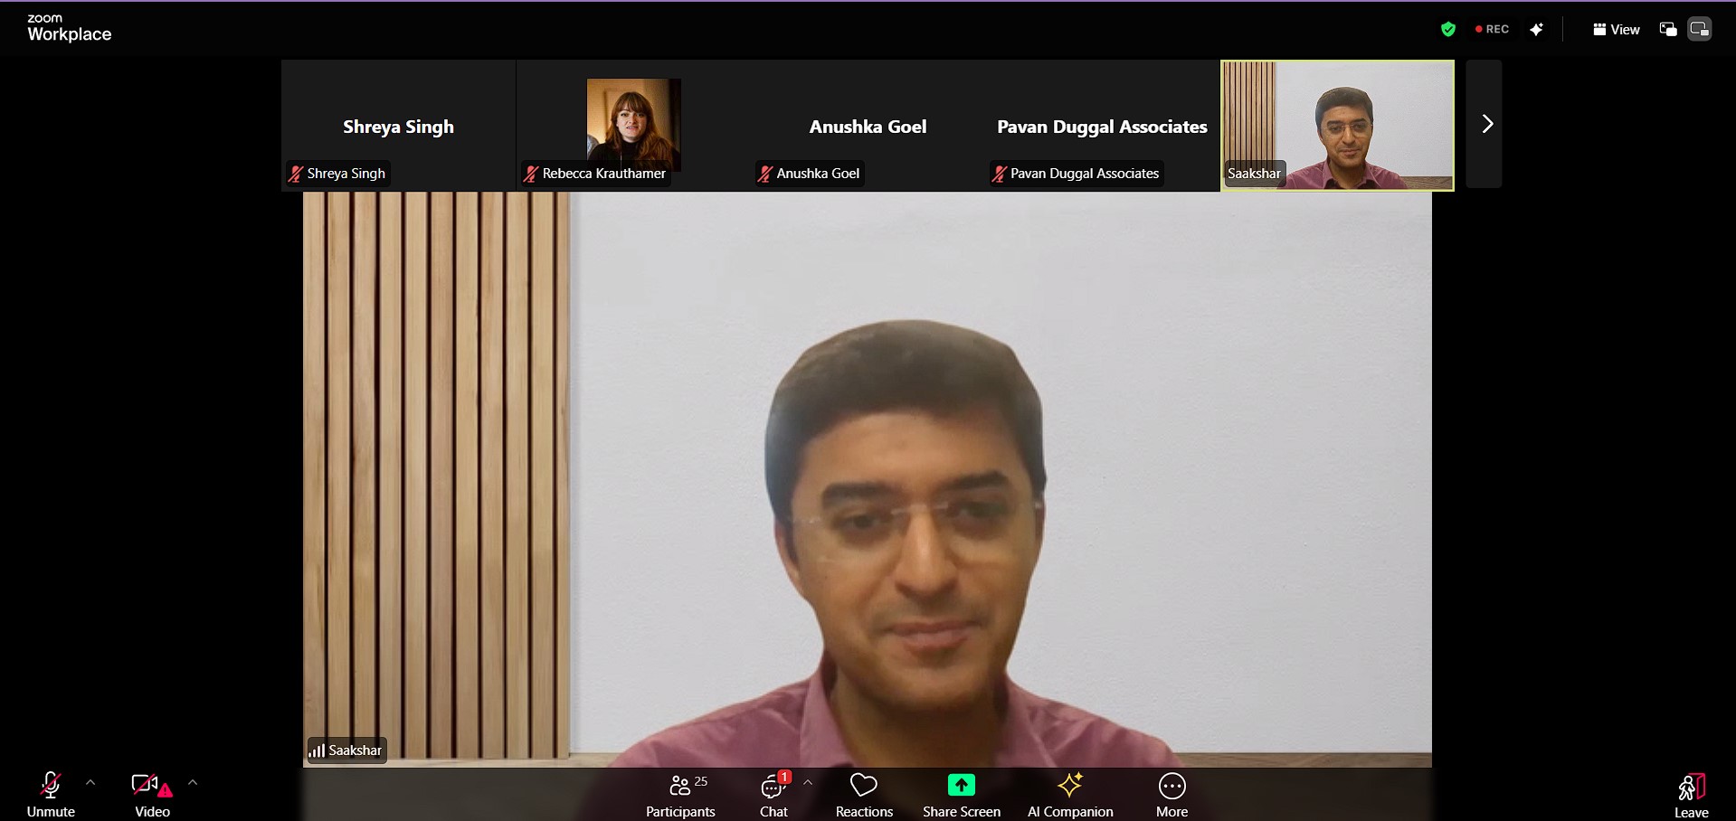This screenshot has height=821, width=1736.
Task: Click Anushka Goel's muted mic icon
Action: [x=765, y=174]
